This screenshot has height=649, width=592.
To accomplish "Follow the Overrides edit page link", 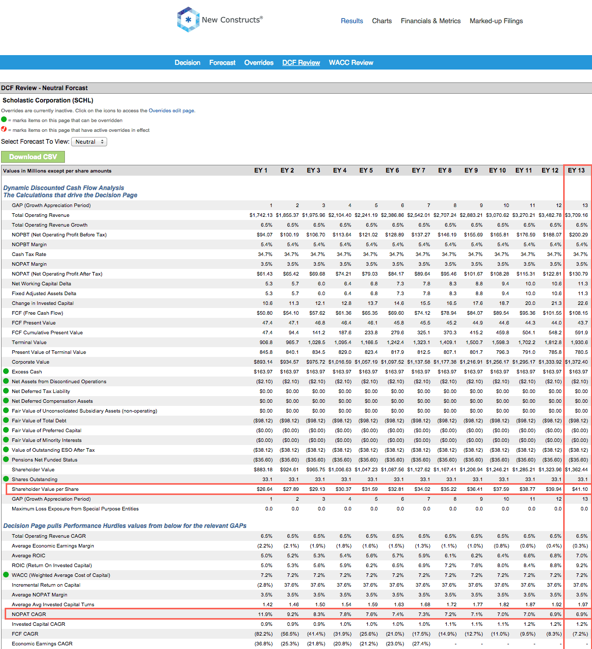I will (172, 110).
